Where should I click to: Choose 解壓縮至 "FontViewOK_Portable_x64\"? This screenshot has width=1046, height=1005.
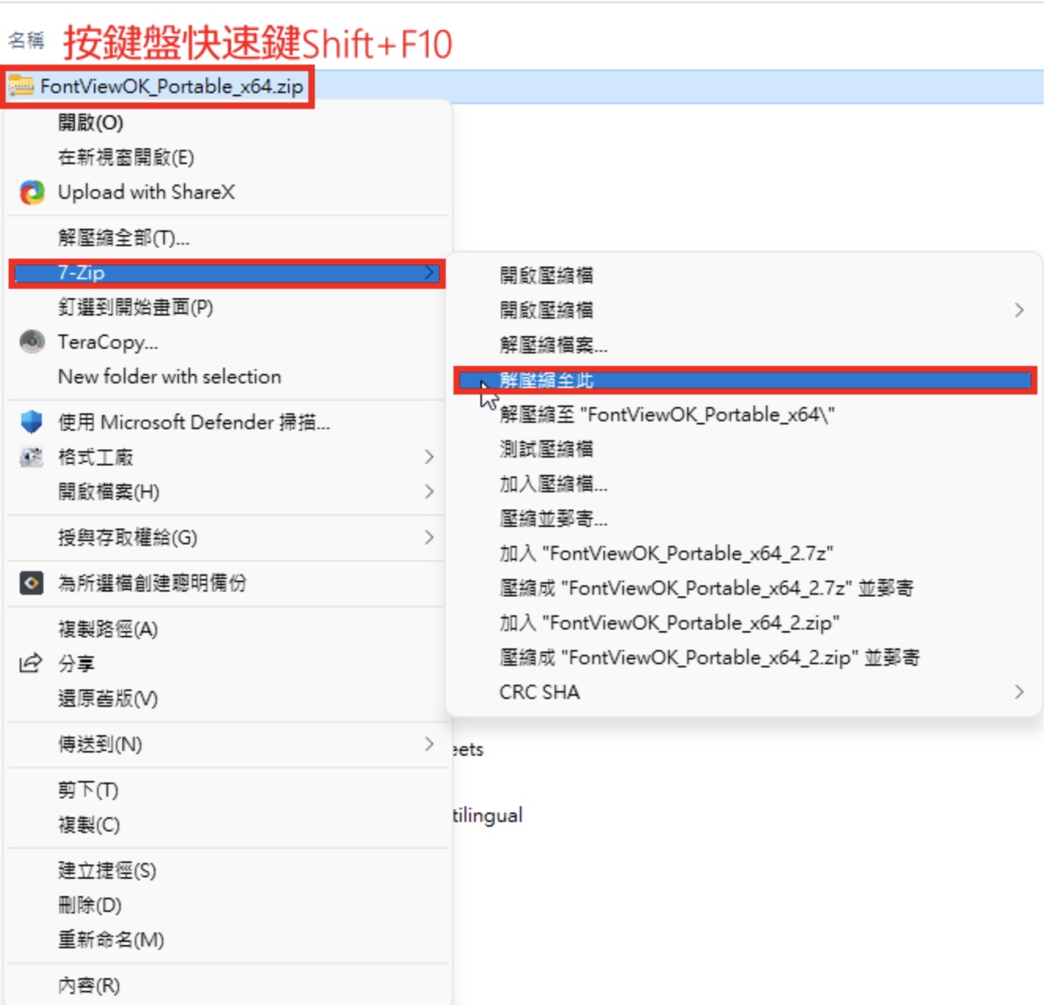744,415
